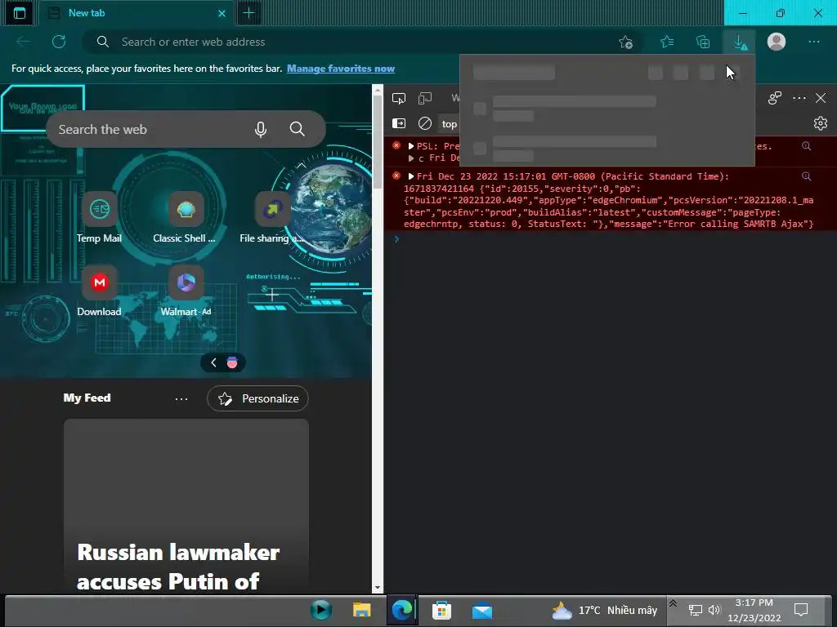This screenshot has height=627, width=837.
Task: Open the volume tray icon
Action: pyautogui.click(x=714, y=610)
